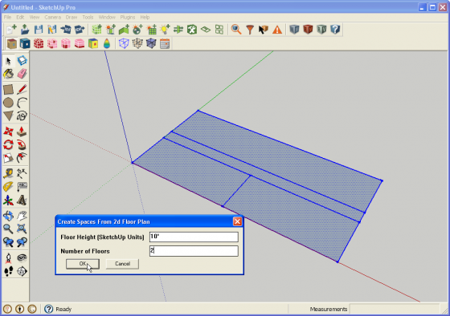450x316 pixels.
Task: Select the Section Plane tool
Action: [x=22, y=271]
